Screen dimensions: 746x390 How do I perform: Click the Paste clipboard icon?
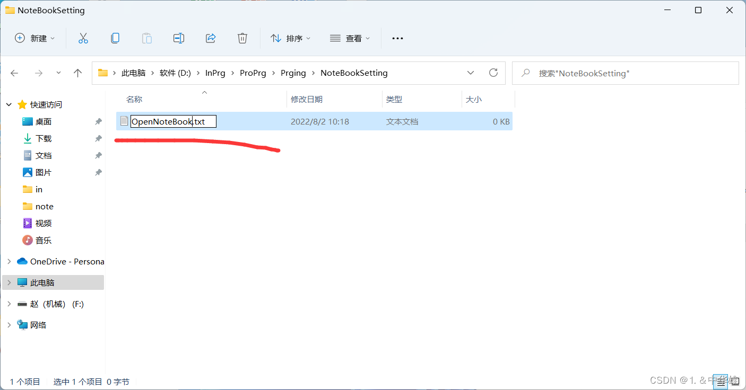click(x=147, y=38)
